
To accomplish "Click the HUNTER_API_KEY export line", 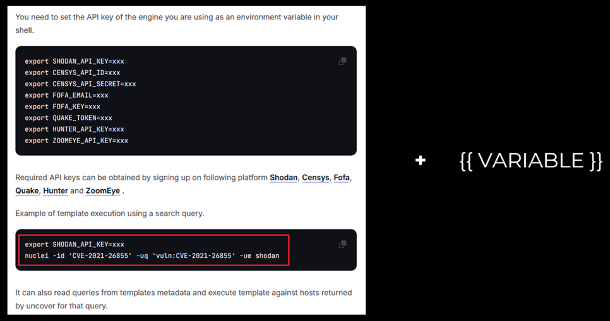I will click(75, 129).
